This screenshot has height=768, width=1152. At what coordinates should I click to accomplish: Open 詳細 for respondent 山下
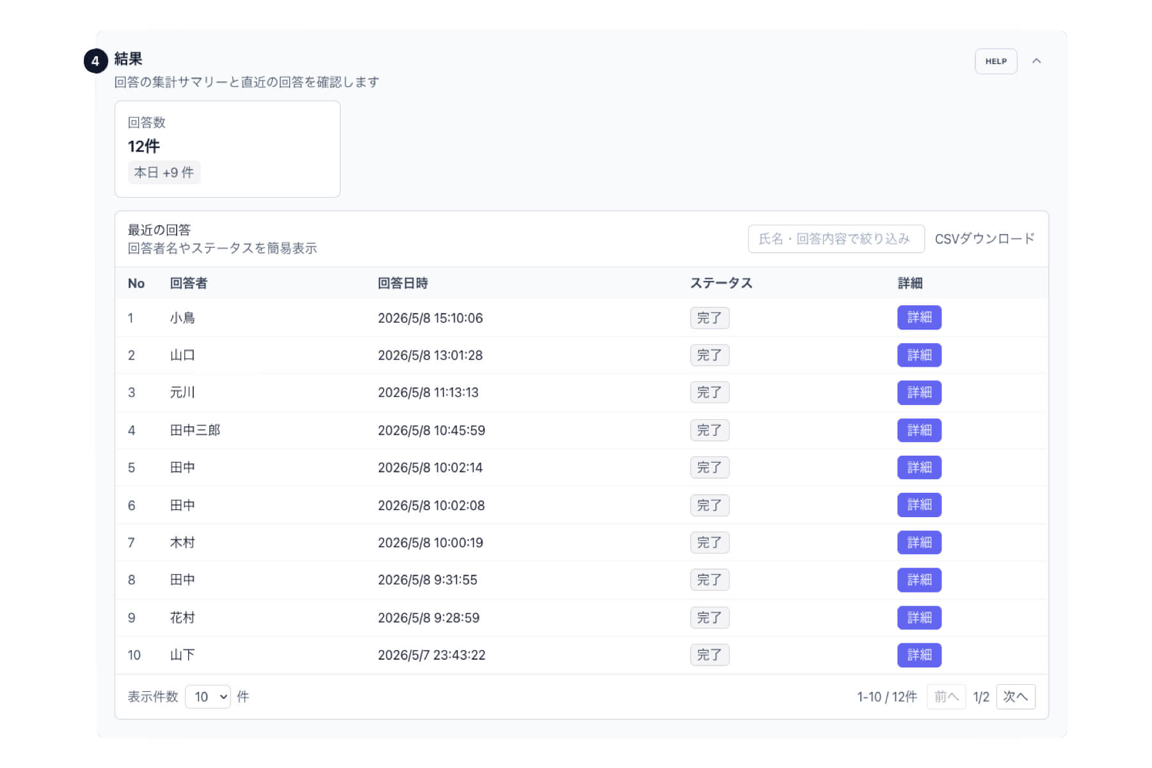click(x=919, y=655)
